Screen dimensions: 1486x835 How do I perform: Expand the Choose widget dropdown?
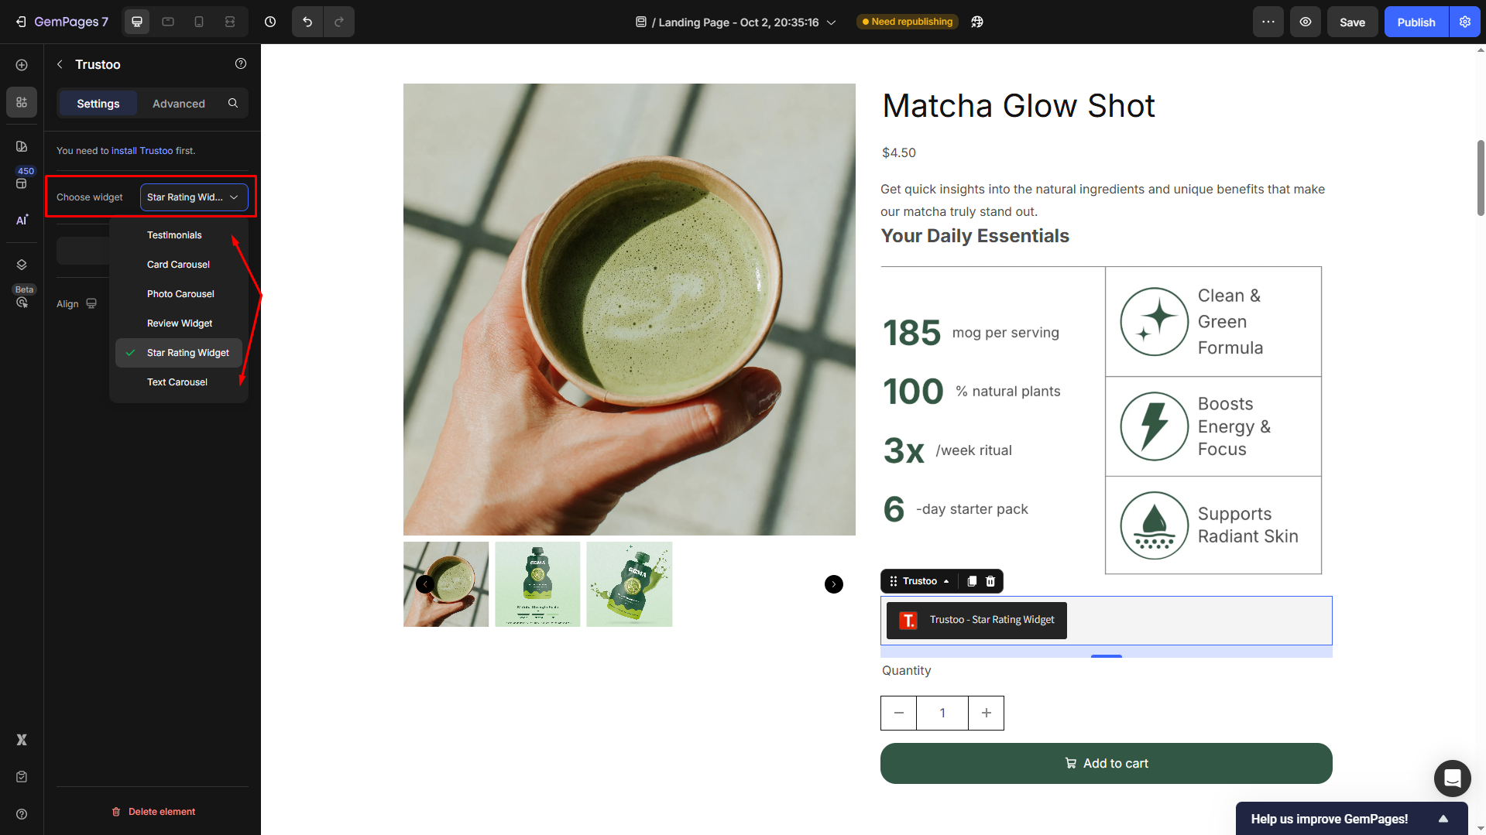point(194,197)
